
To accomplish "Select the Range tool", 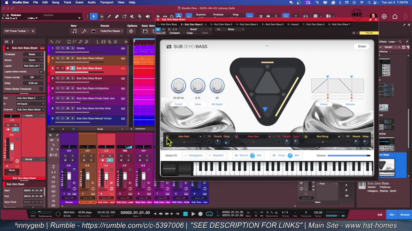I will pos(101,16).
